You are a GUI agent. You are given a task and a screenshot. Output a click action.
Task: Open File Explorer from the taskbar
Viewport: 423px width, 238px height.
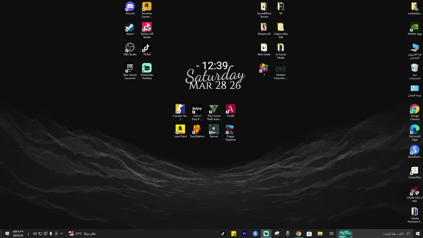pos(320,234)
